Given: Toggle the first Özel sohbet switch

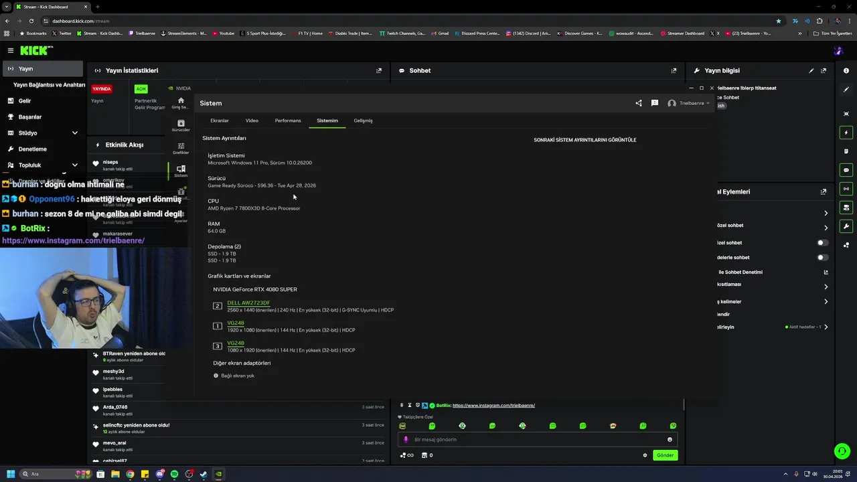Looking at the screenshot, I should (822, 242).
